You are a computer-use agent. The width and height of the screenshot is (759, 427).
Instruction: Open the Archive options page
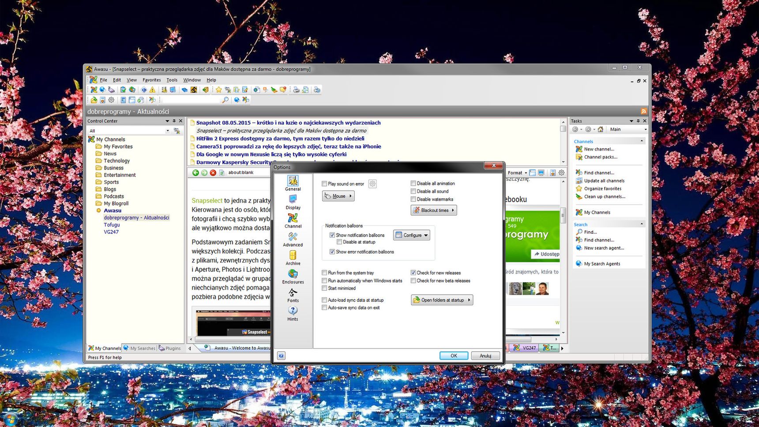293,258
